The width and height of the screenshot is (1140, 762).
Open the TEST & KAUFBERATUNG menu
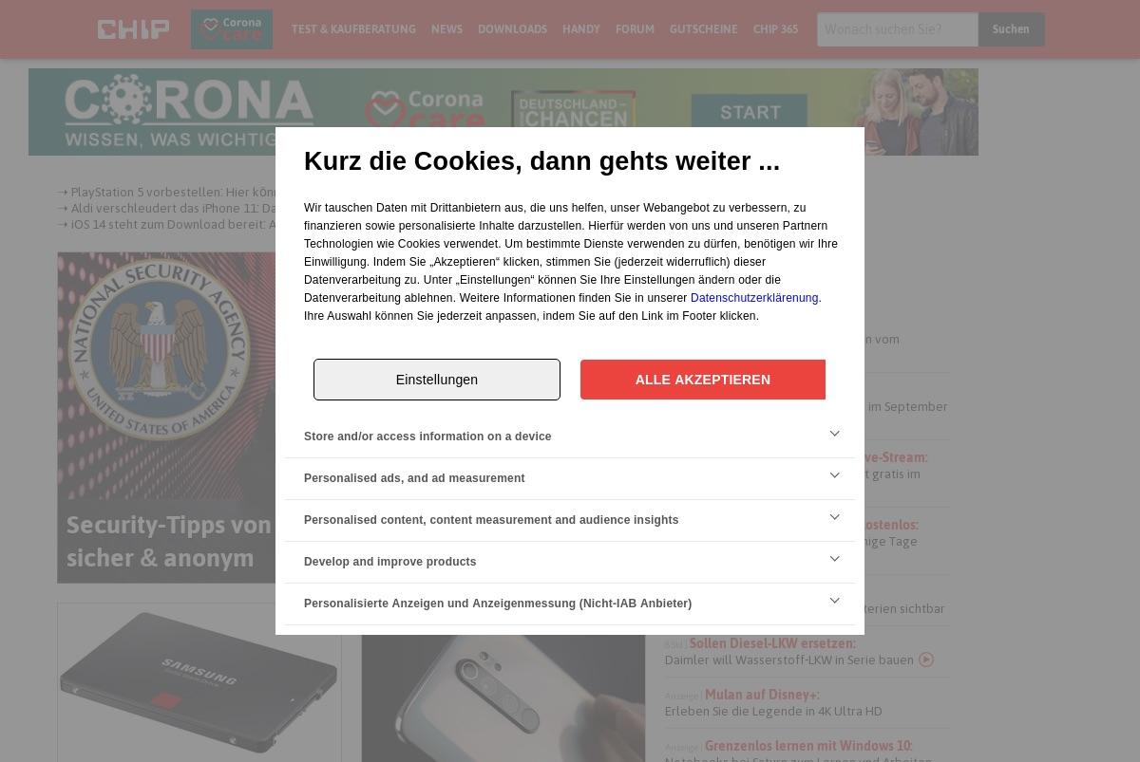click(353, 29)
